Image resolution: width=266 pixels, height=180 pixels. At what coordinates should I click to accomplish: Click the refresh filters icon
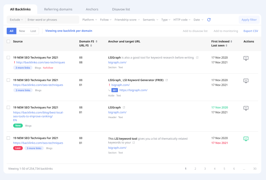pyautogui.click(x=209, y=20)
